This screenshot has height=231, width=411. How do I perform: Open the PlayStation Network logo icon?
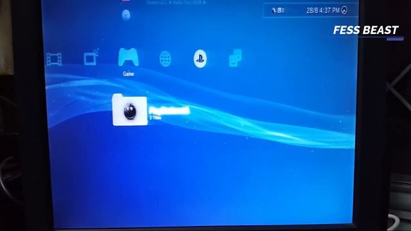coord(200,58)
